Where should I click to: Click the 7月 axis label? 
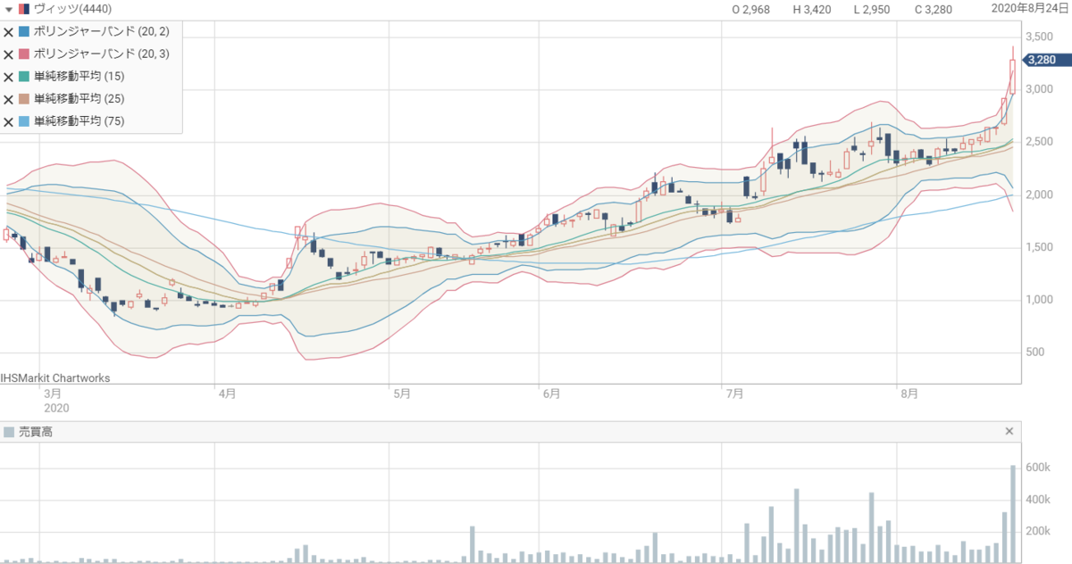735,393
